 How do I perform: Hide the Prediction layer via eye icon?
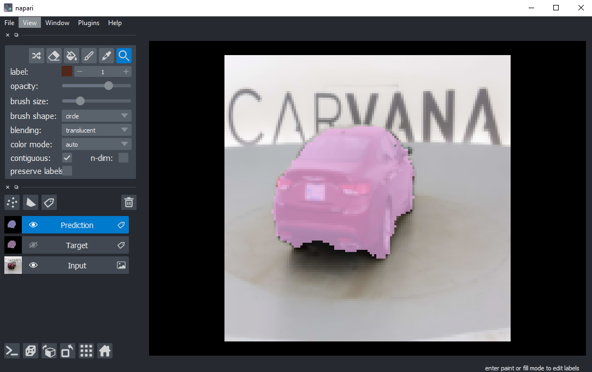pos(33,225)
